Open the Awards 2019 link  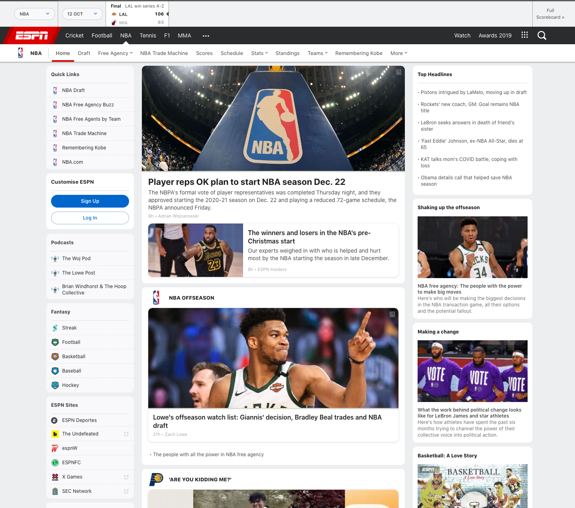(495, 35)
